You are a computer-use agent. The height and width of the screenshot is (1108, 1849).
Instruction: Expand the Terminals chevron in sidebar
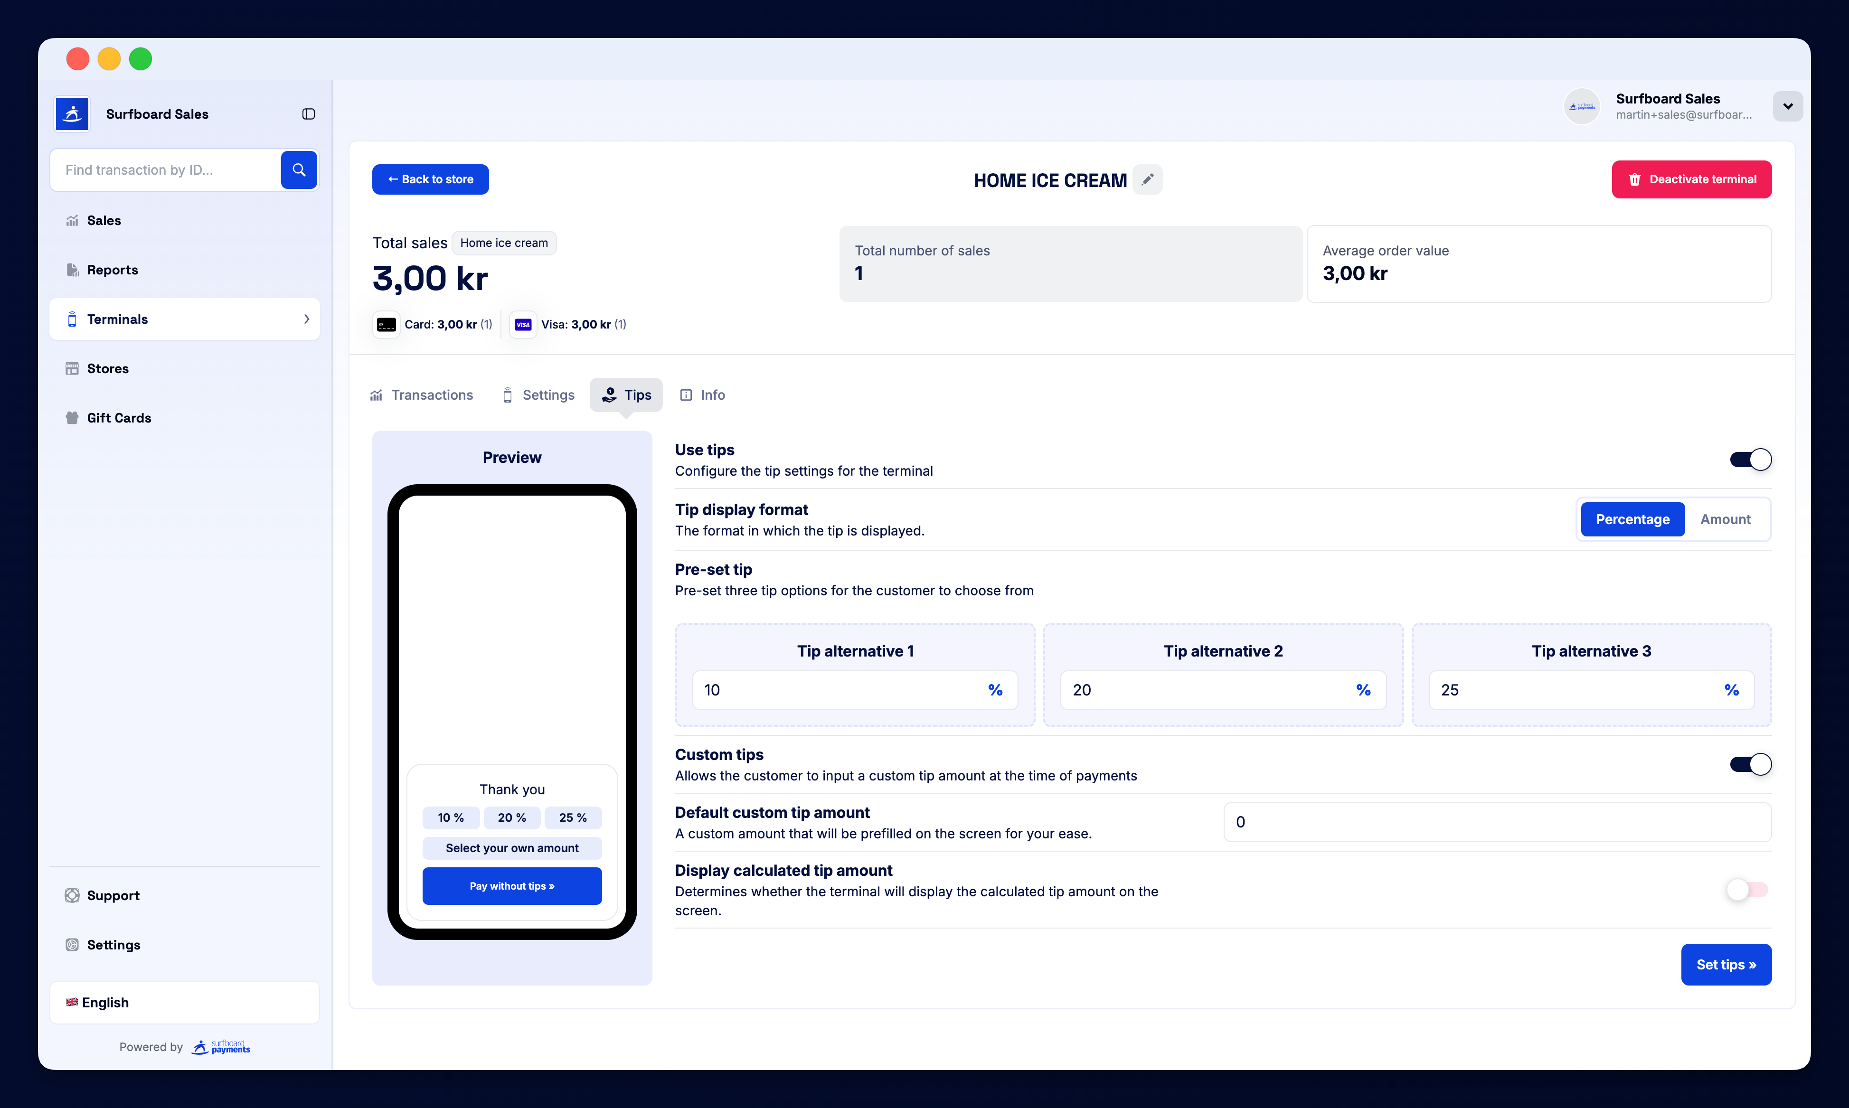tap(306, 319)
